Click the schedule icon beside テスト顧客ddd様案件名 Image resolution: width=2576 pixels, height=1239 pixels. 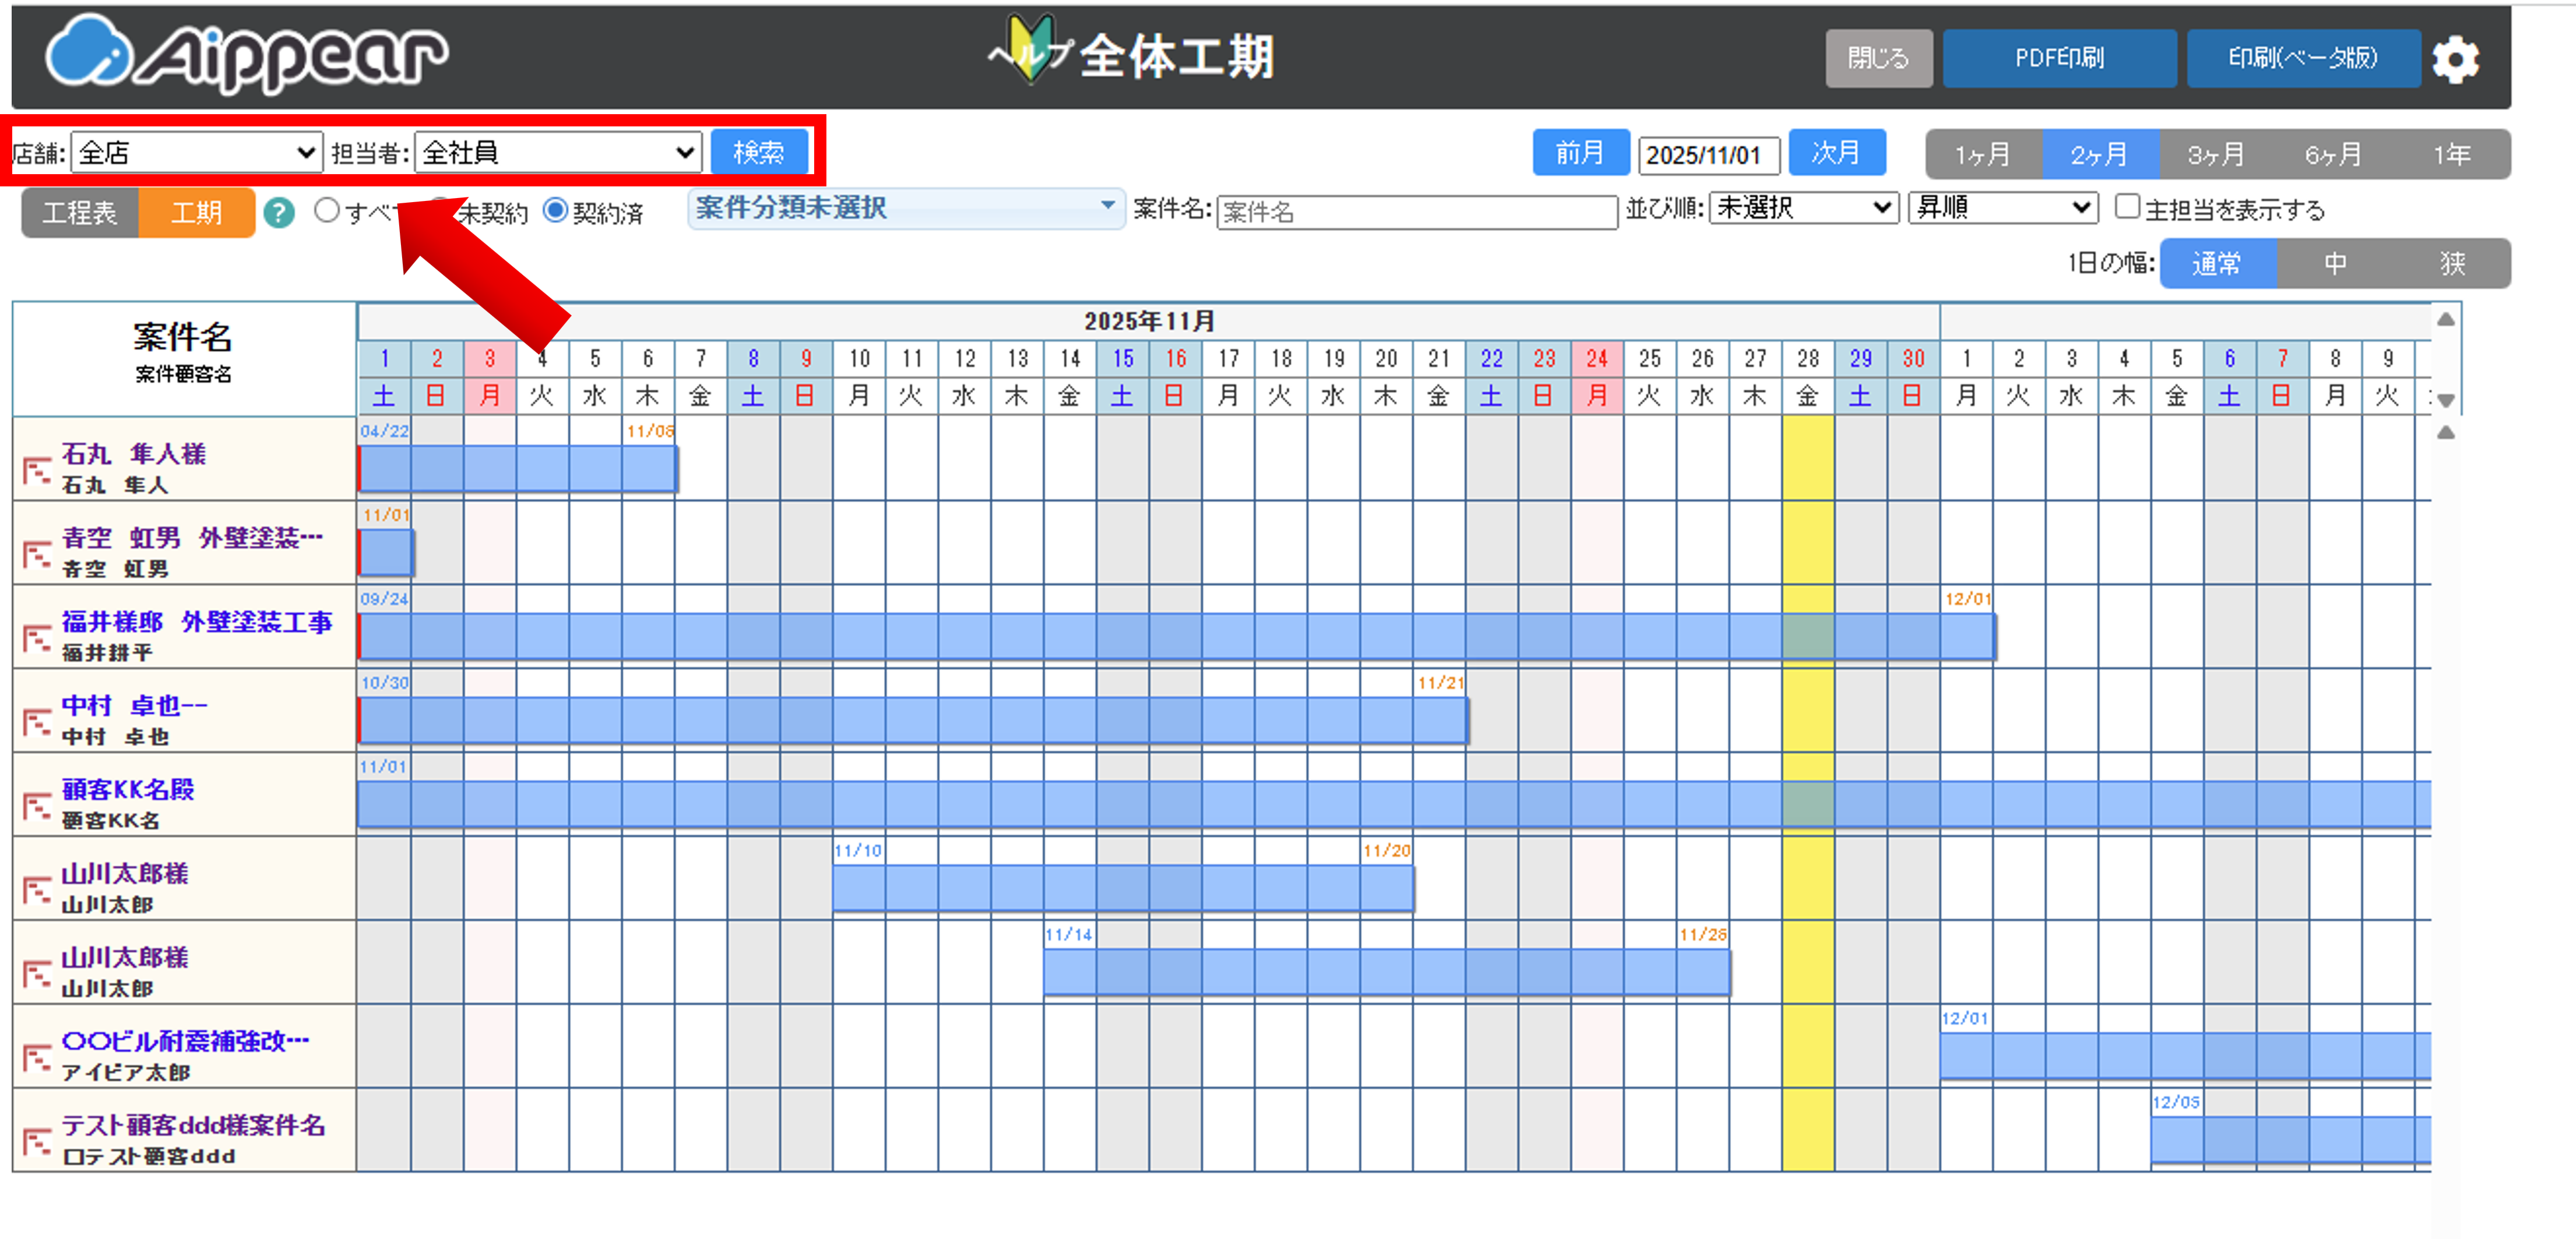(x=36, y=1140)
